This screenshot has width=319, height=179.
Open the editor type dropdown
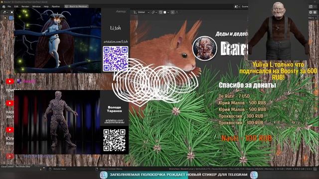5,12
